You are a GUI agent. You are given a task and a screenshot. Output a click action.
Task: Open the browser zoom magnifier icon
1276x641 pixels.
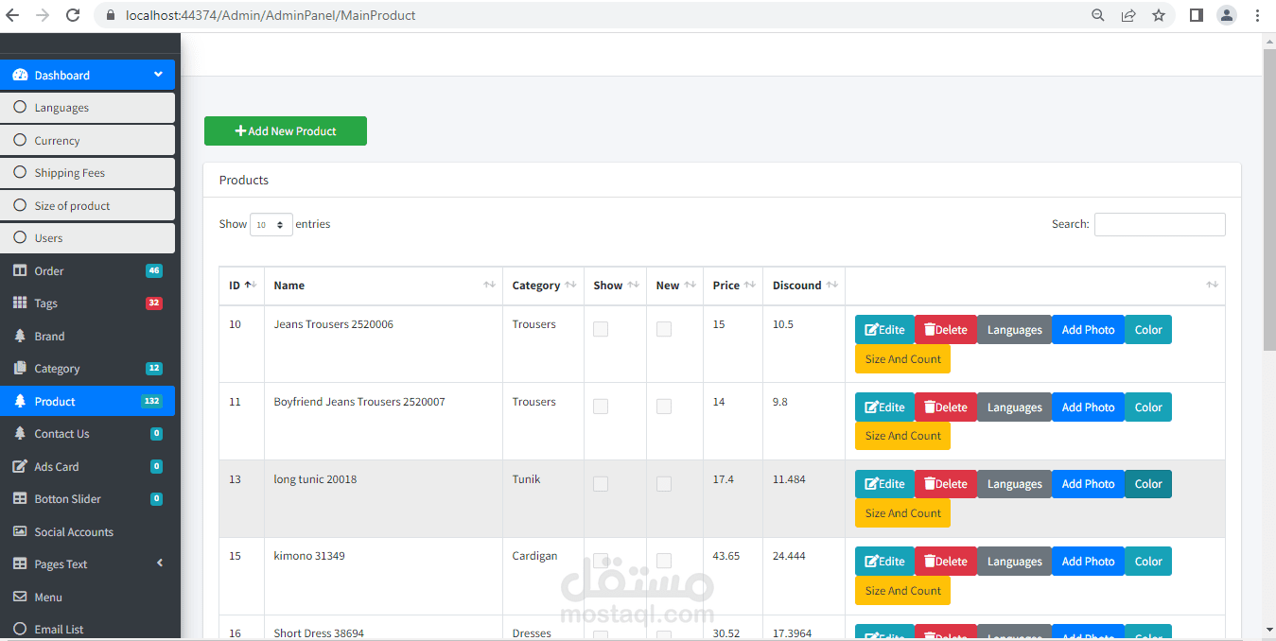[x=1098, y=15]
